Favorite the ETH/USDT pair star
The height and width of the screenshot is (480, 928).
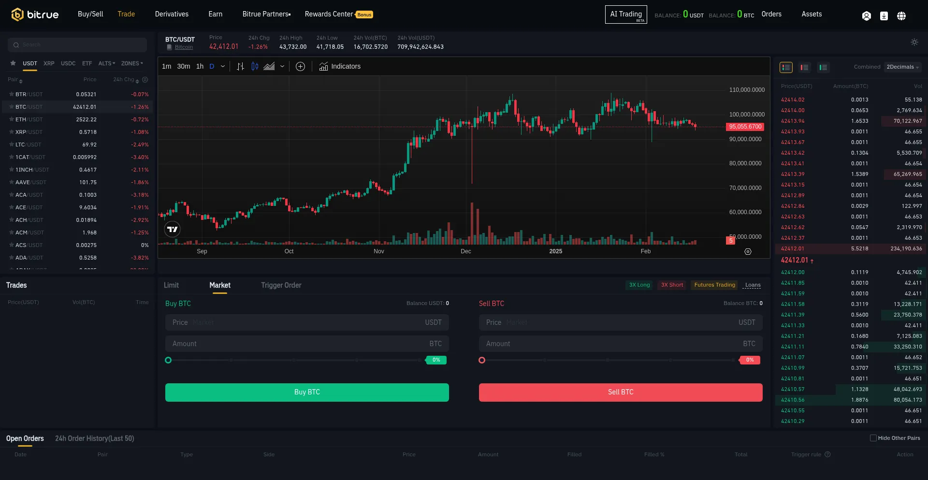click(11, 119)
